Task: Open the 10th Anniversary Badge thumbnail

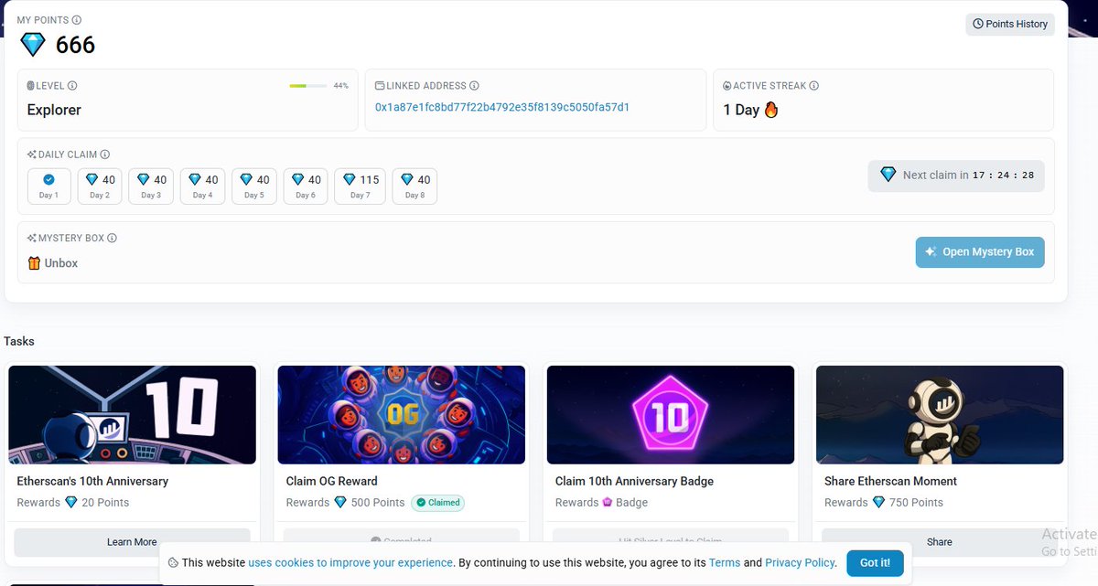Action: tap(671, 415)
